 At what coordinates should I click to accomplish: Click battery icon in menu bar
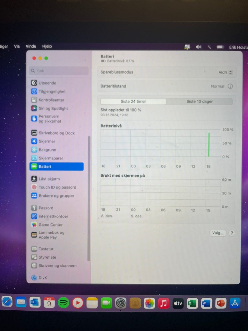click(x=220, y=47)
